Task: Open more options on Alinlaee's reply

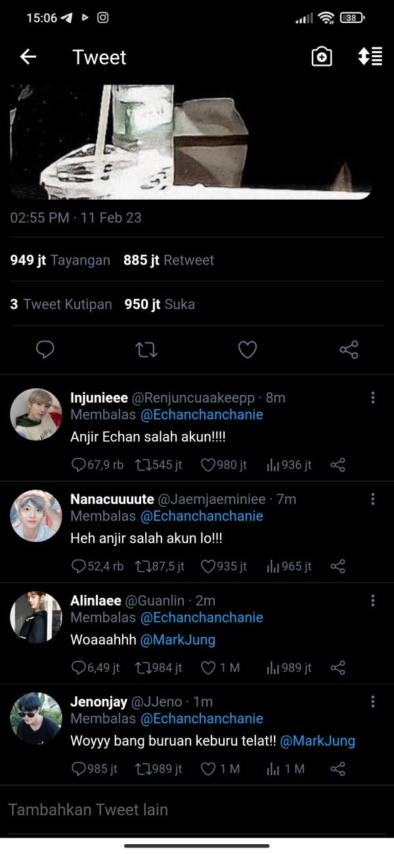Action: [372, 600]
